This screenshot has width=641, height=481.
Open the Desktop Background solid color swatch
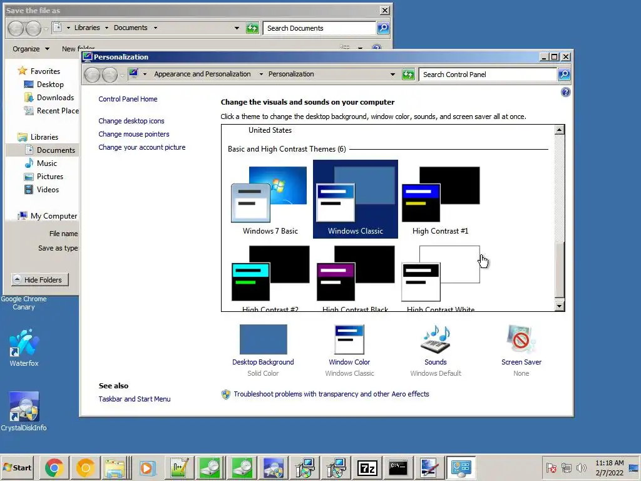click(x=264, y=339)
